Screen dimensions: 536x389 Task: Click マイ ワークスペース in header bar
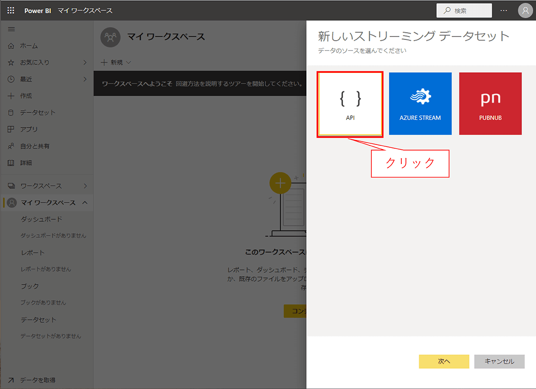click(x=85, y=11)
